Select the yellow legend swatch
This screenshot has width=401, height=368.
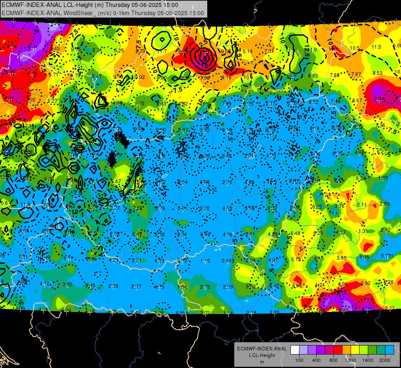tap(355, 350)
